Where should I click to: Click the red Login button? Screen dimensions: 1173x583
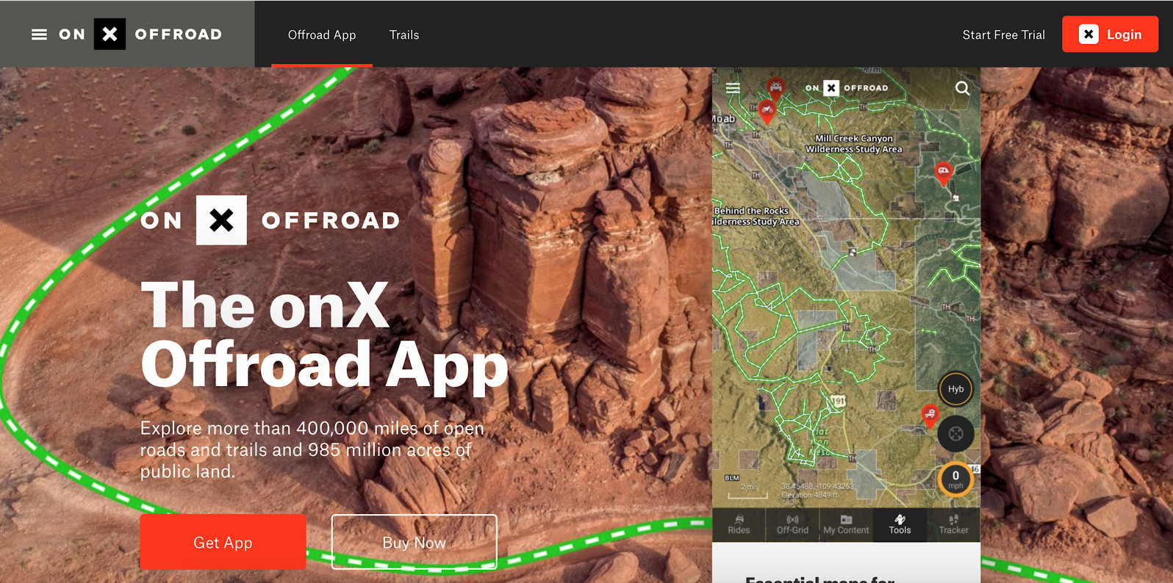(x=1110, y=35)
